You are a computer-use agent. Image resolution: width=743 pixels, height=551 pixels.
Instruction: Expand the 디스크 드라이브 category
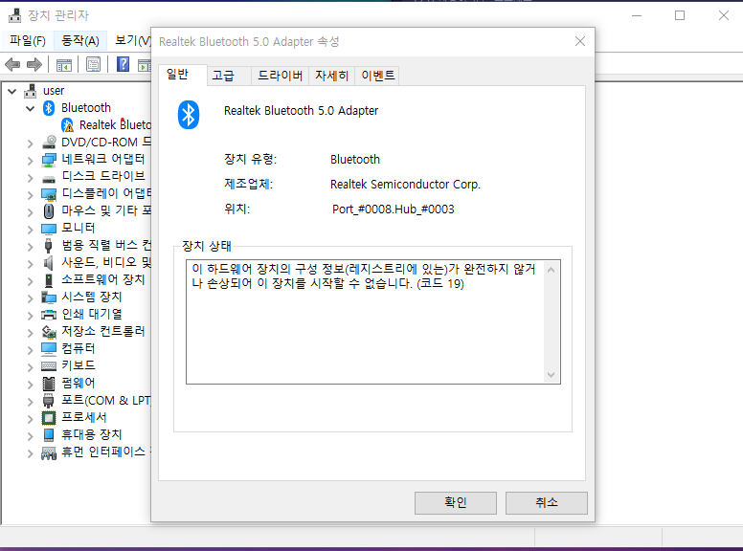click(31, 178)
